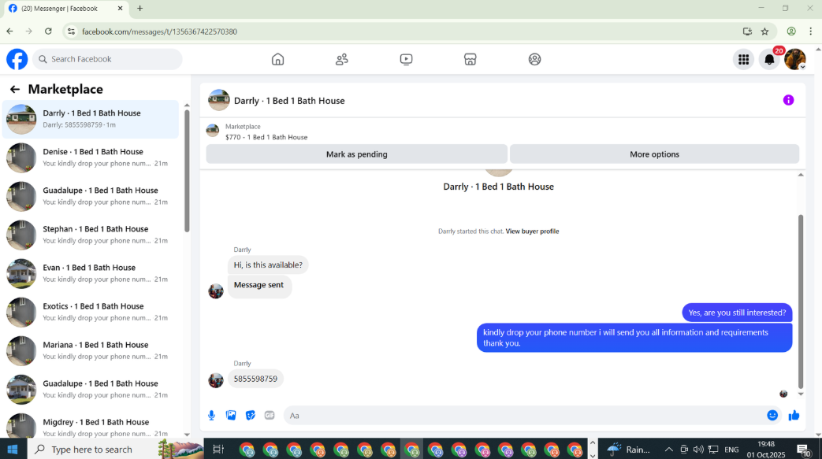Close the Messenger Facebook tab

pos(120,9)
